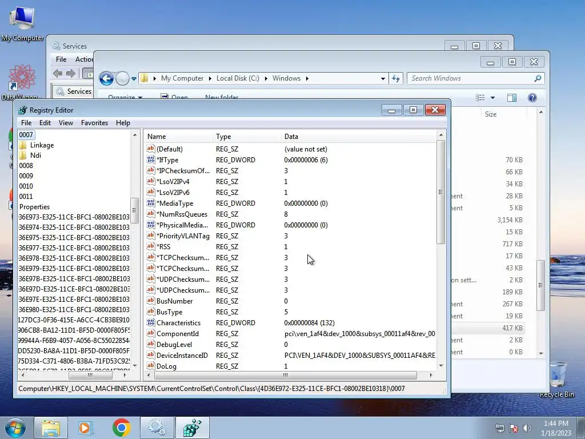The width and height of the screenshot is (585, 439).
Task: Select the *LsoV2IPv4 string value icon
Action: [151, 181]
